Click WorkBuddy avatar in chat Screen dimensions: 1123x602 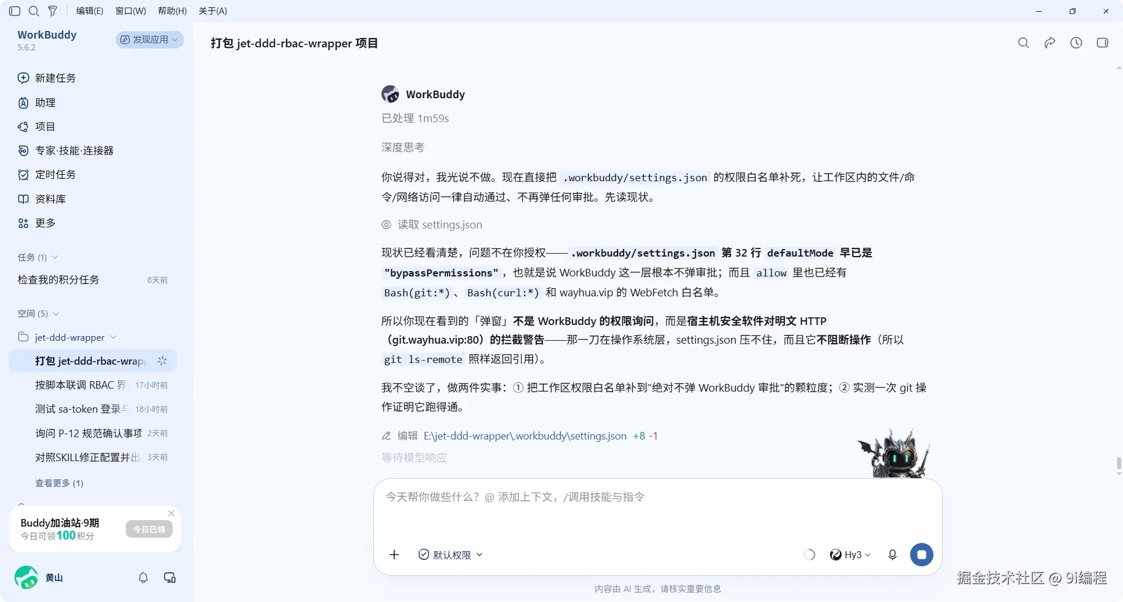(x=390, y=94)
